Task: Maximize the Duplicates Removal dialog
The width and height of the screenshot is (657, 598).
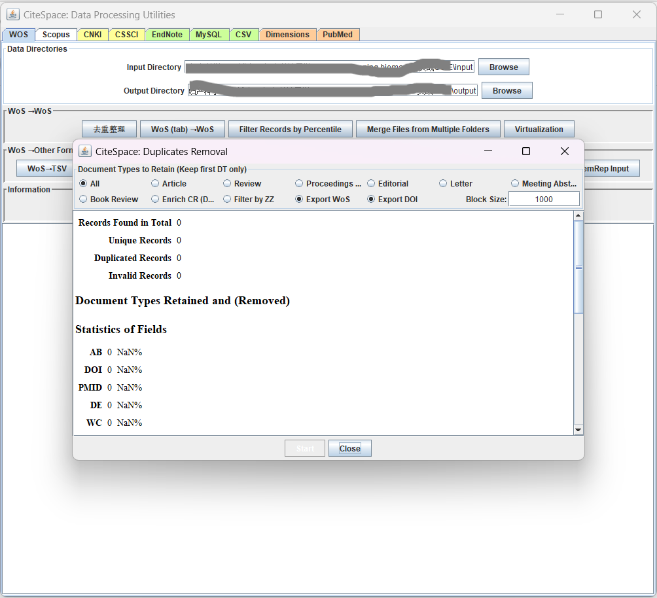Action: pyautogui.click(x=526, y=151)
